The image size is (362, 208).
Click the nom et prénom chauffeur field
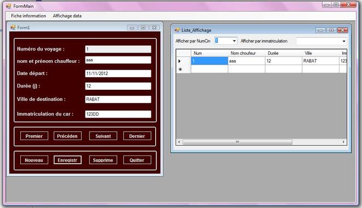pyautogui.click(x=118, y=60)
